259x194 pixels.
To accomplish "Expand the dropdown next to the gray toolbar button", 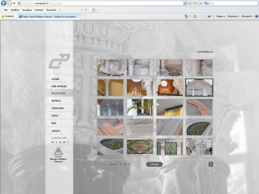I will tap(98, 10).
